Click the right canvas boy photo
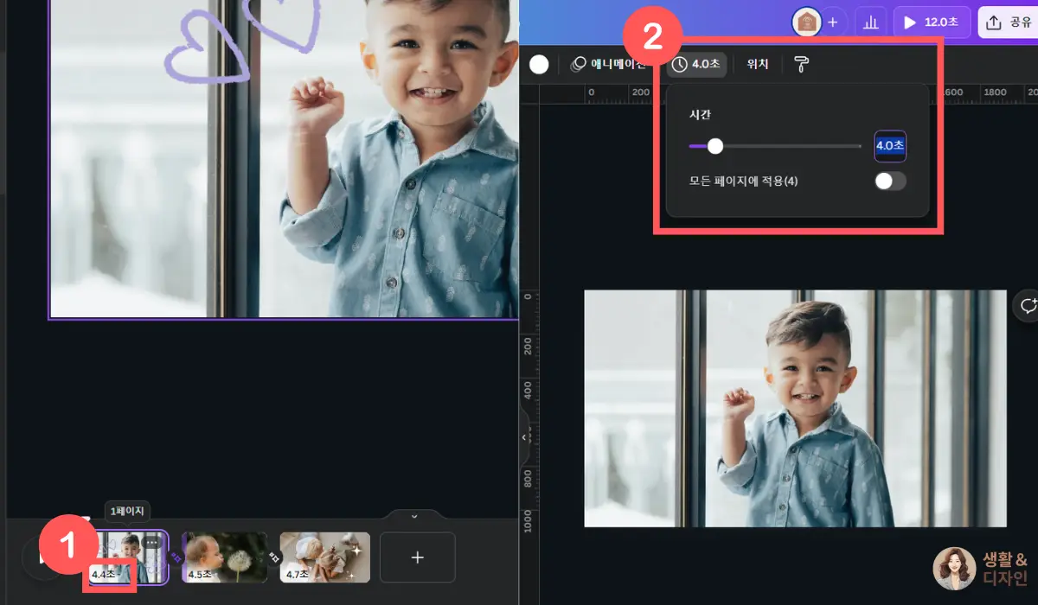This screenshot has width=1038, height=605. [795, 408]
